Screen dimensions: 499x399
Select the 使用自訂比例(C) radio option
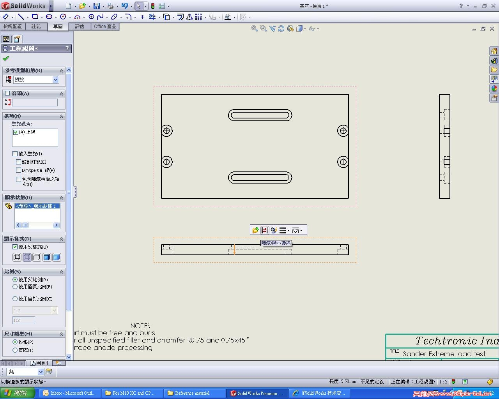(x=15, y=299)
